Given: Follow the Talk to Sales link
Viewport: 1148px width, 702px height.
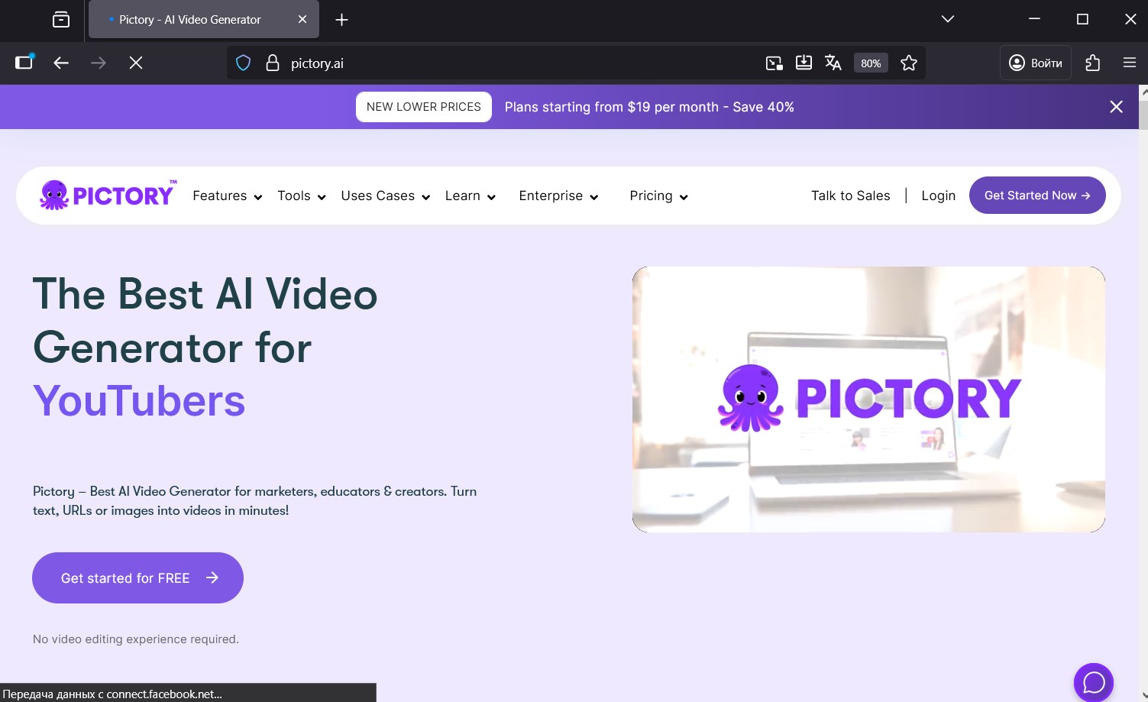Looking at the screenshot, I should tap(850, 196).
